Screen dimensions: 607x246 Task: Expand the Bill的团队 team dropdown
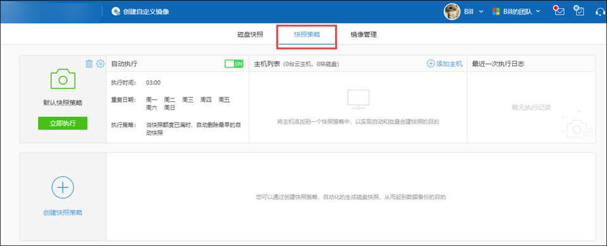pos(538,11)
